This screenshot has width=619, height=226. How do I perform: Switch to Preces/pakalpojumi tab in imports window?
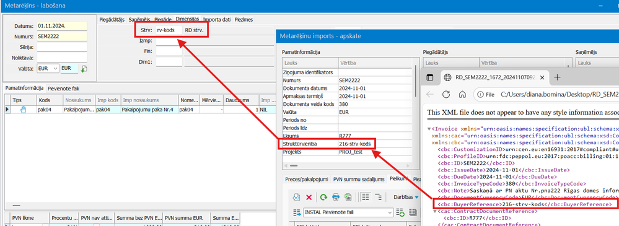point(307,179)
